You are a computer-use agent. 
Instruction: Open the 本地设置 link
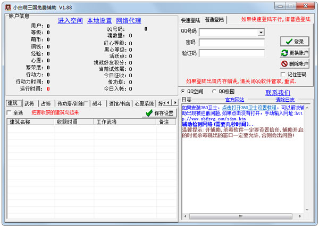tap(99, 21)
